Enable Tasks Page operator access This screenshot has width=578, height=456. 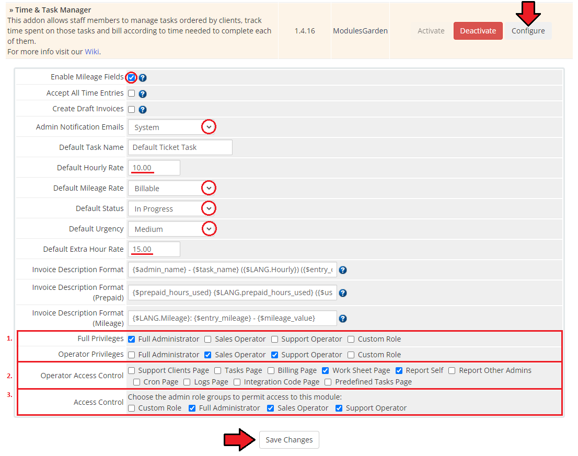pos(218,370)
